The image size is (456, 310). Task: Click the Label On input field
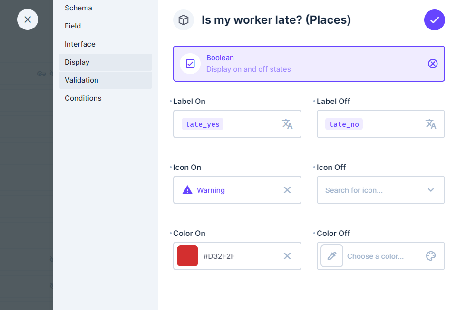[x=237, y=124]
